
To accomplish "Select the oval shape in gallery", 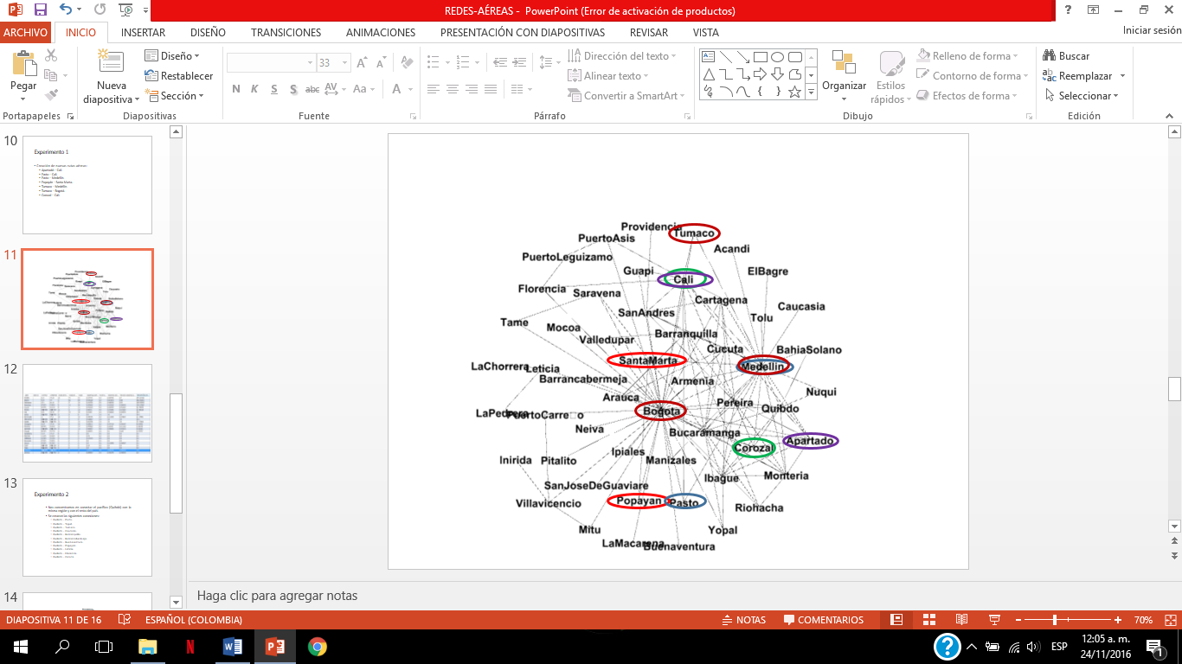I will coord(777,57).
